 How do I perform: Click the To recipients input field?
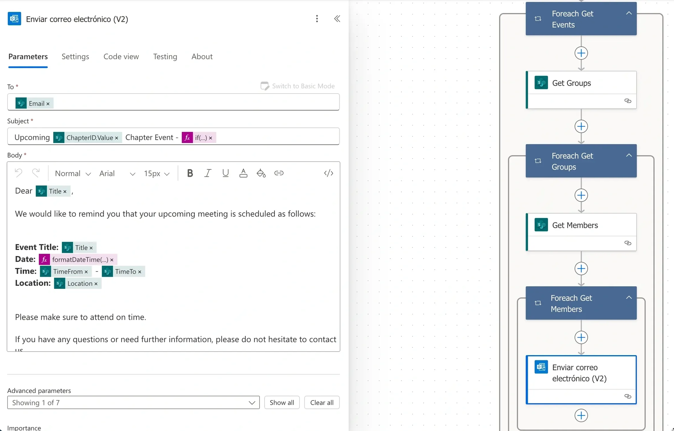tap(173, 102)
